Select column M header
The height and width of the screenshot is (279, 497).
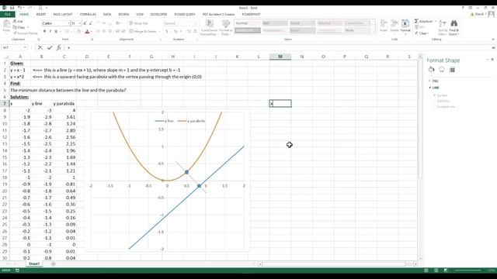coord(280,57)
